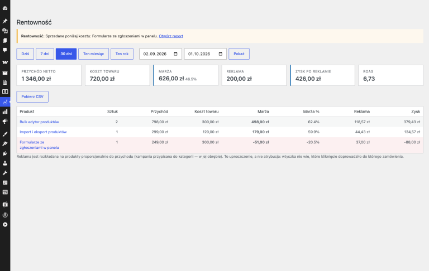
Task: Select the '30 dni' period filter
Action: pos(66,54)
